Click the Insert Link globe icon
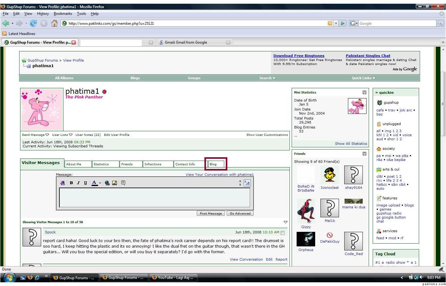The height and width of the screenshot is (286, 446). [x=107, y=183]
